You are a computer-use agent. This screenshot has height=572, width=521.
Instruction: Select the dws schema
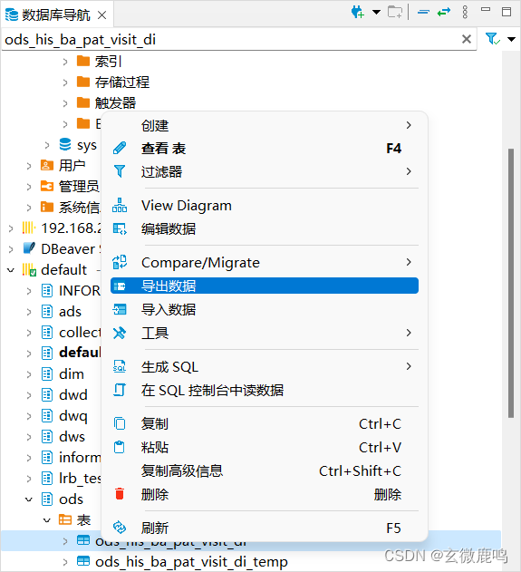coord(72,437)
